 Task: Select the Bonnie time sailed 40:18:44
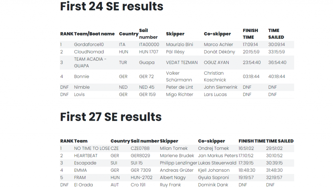[x=276, y=76]
